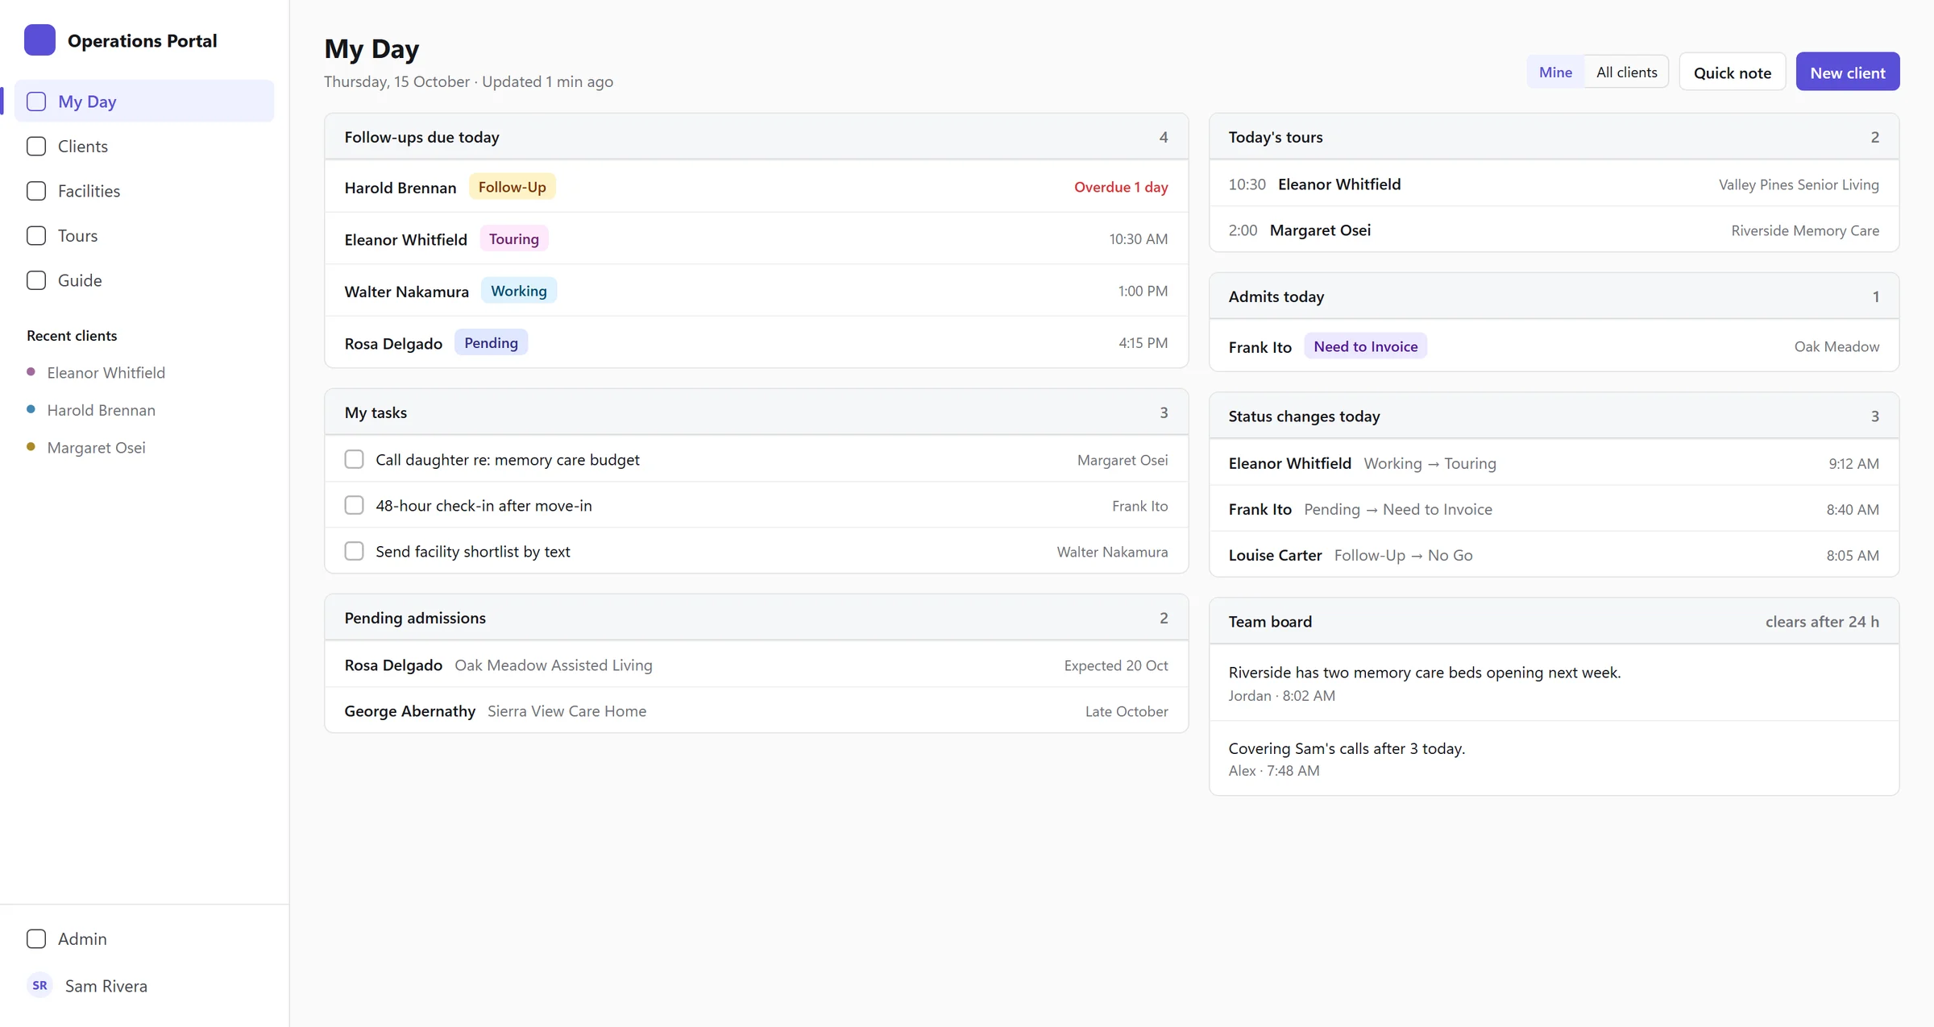Open Eleanor Whitfield Working → Touring change
This screenshot has height=1027, width=1934.
pos(1554,462)
